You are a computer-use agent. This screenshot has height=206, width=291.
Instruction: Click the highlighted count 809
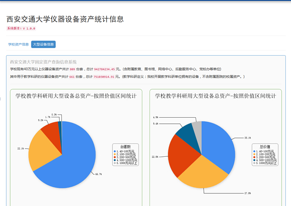(72, 69)
